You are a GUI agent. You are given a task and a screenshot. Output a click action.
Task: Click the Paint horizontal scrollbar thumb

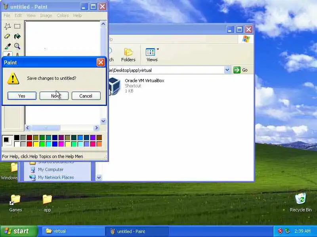tap(46, 128)
